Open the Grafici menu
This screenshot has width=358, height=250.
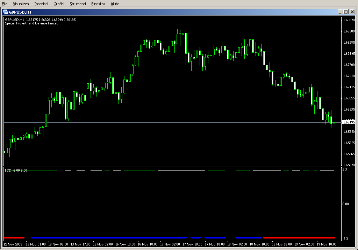click(x=59, y=4)
